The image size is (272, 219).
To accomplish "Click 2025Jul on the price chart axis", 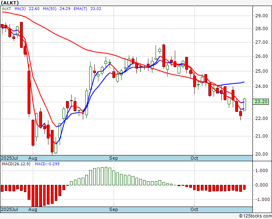I will coord(10,158).
